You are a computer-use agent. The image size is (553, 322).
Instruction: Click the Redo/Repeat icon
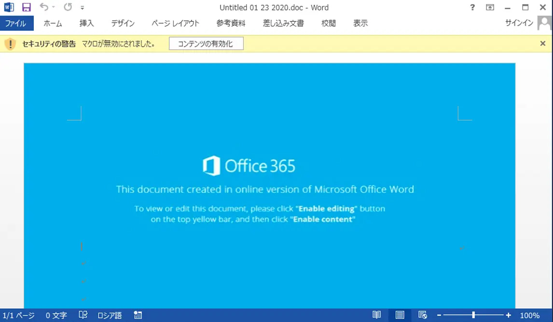pyautogui.click(x=68, y=7)
